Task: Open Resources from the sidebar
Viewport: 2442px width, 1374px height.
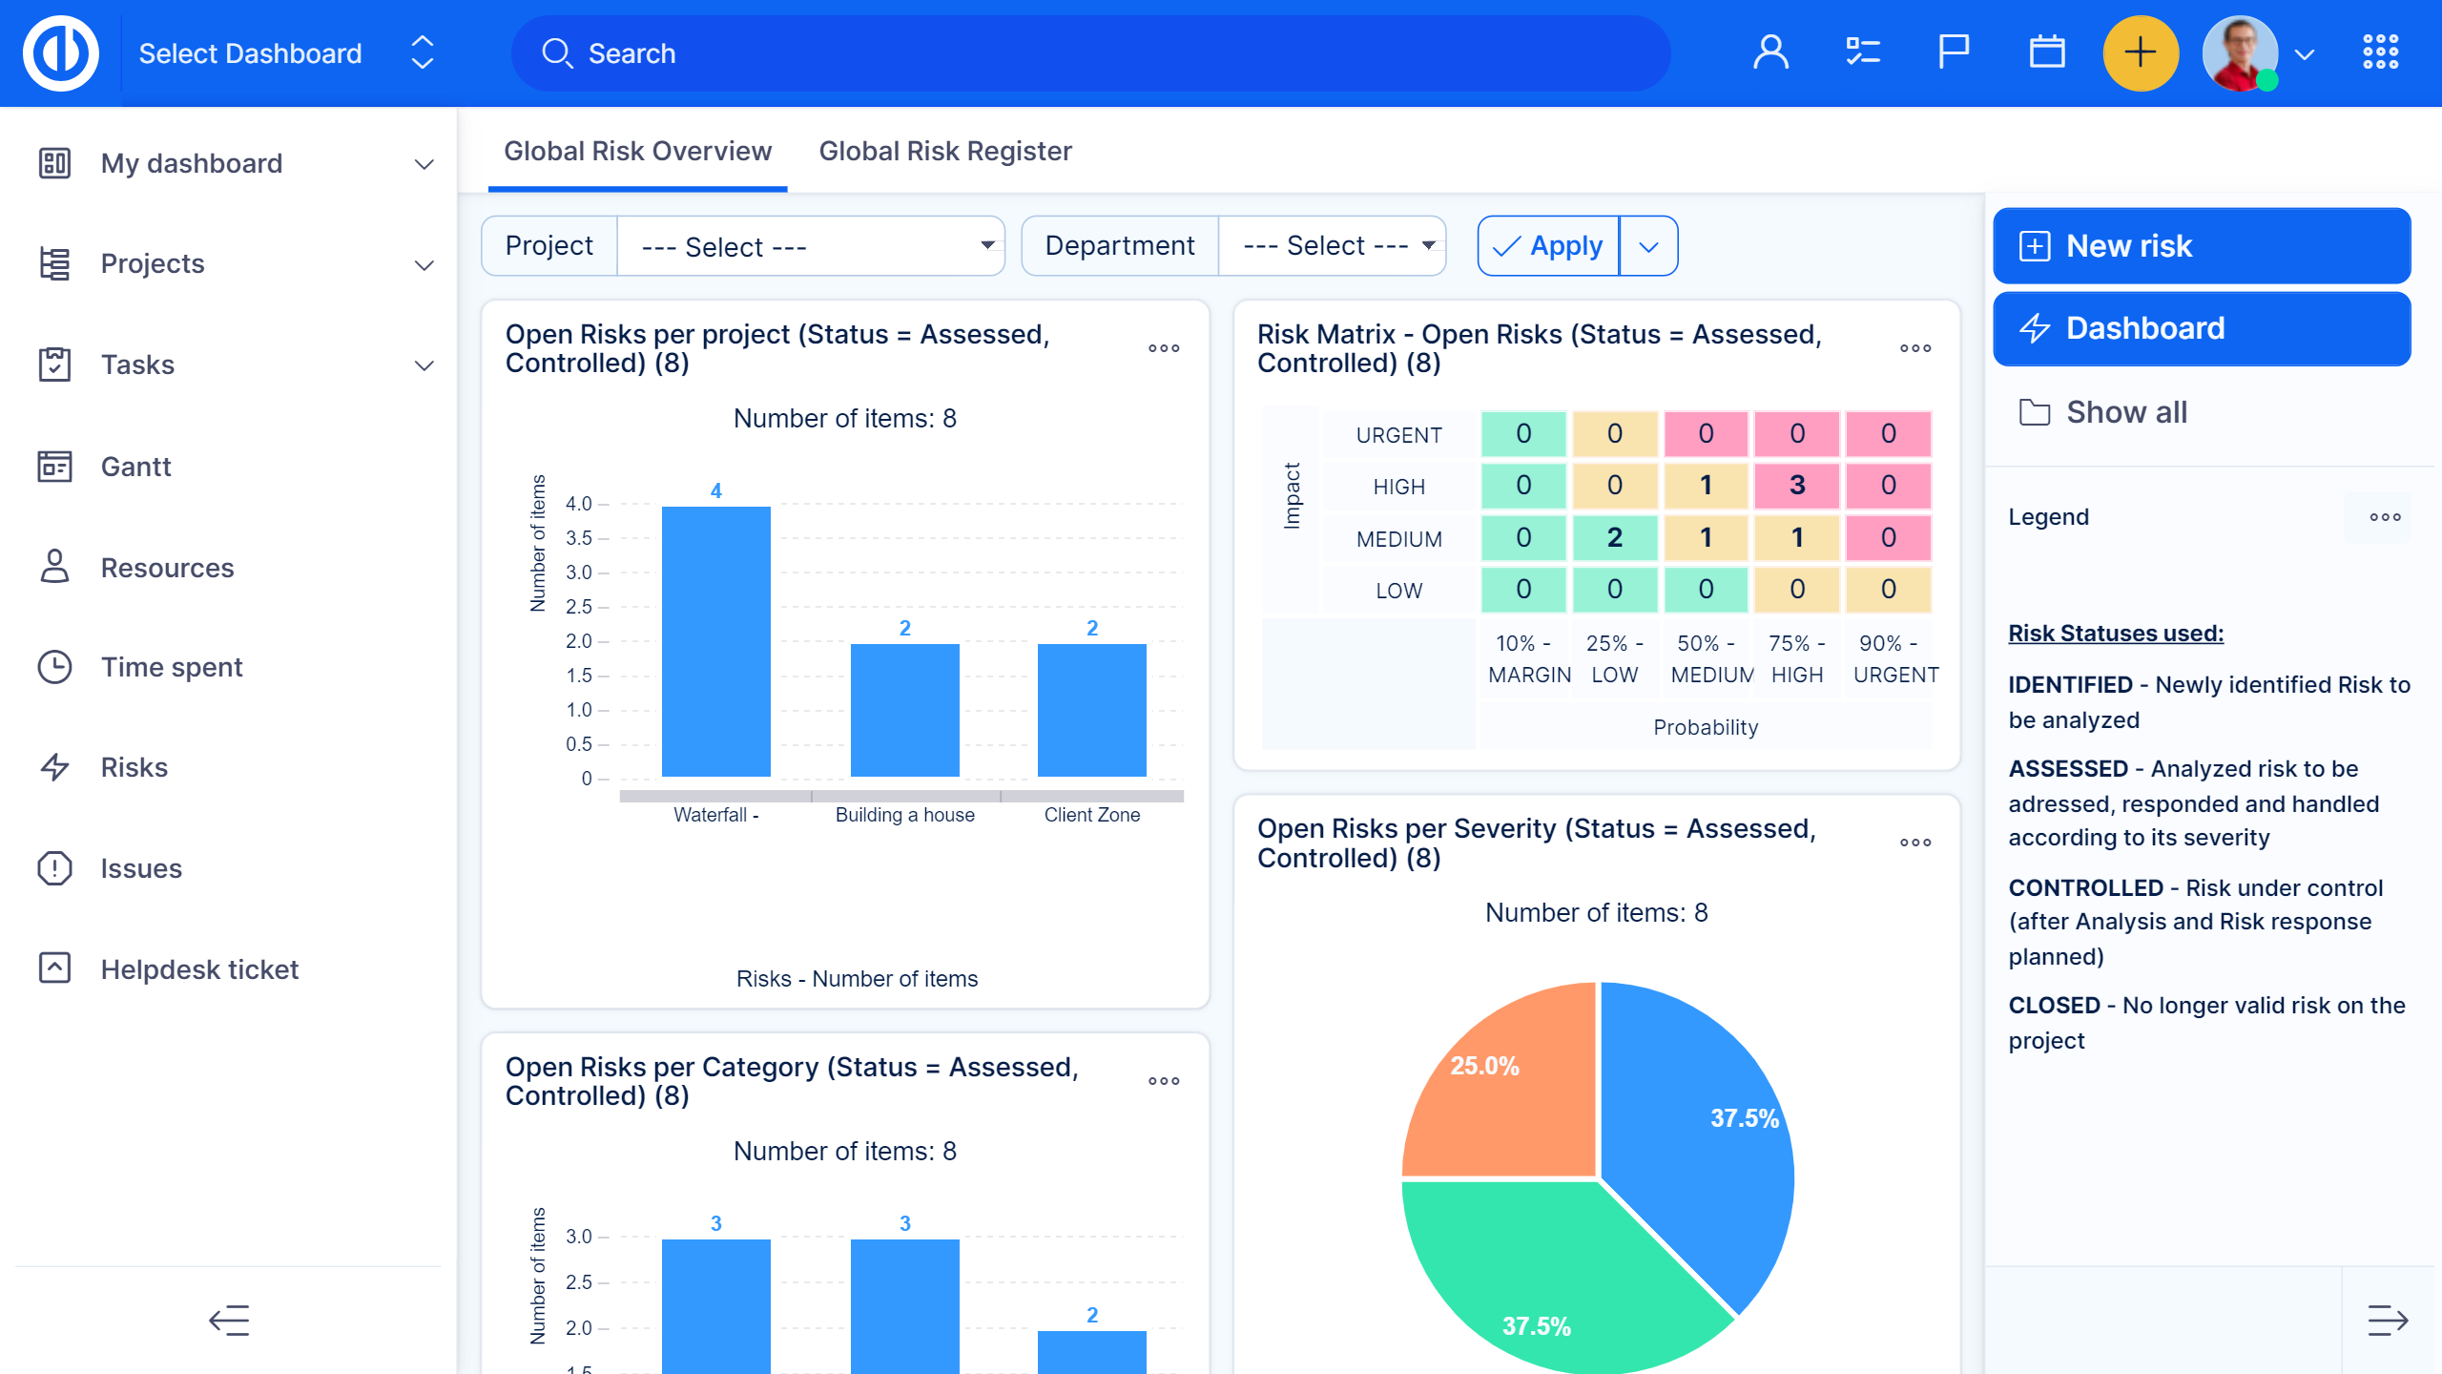Action: point(166,568)
